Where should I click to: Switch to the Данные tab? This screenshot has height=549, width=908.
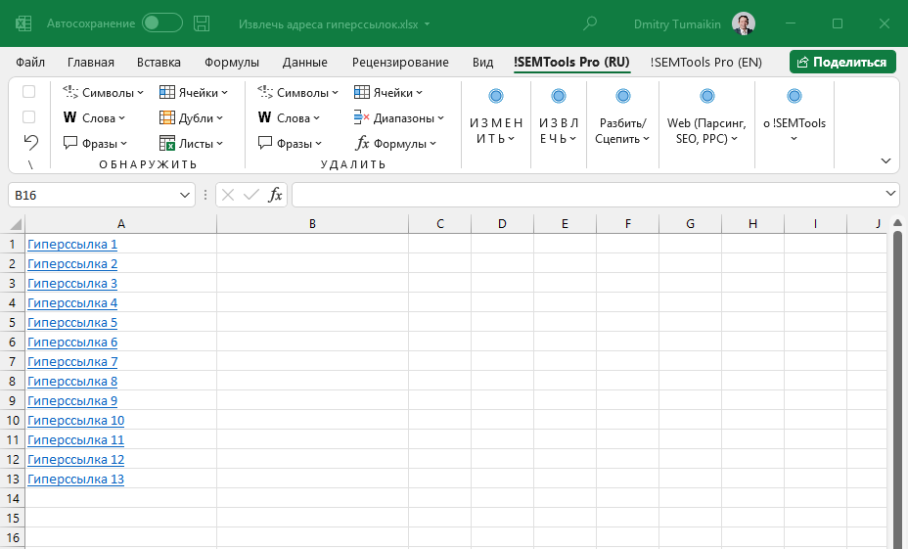click(304, 62)
